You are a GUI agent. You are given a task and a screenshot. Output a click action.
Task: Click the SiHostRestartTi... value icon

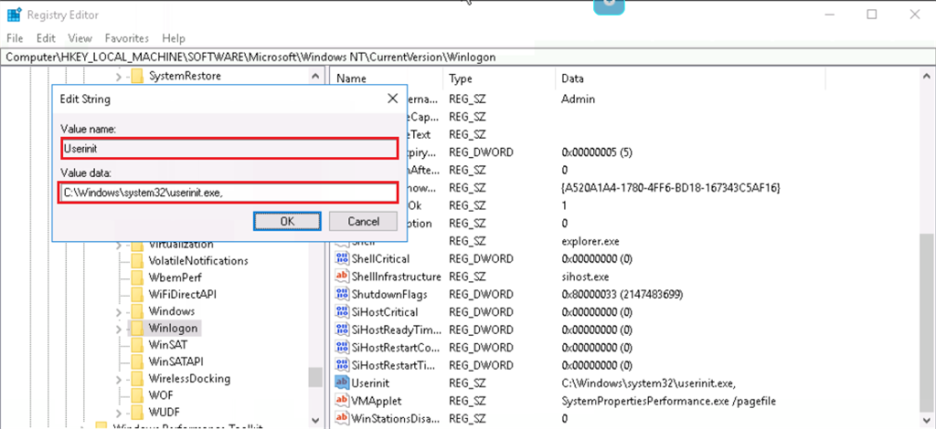[x=342, y=365]
